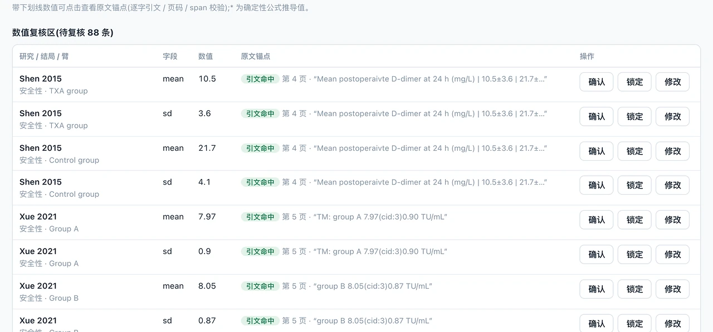Click the 数值 column header
The image size is (713, 332).
coord(206,56)
